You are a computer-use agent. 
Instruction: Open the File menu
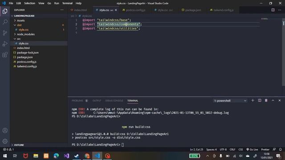click(11, 3)
